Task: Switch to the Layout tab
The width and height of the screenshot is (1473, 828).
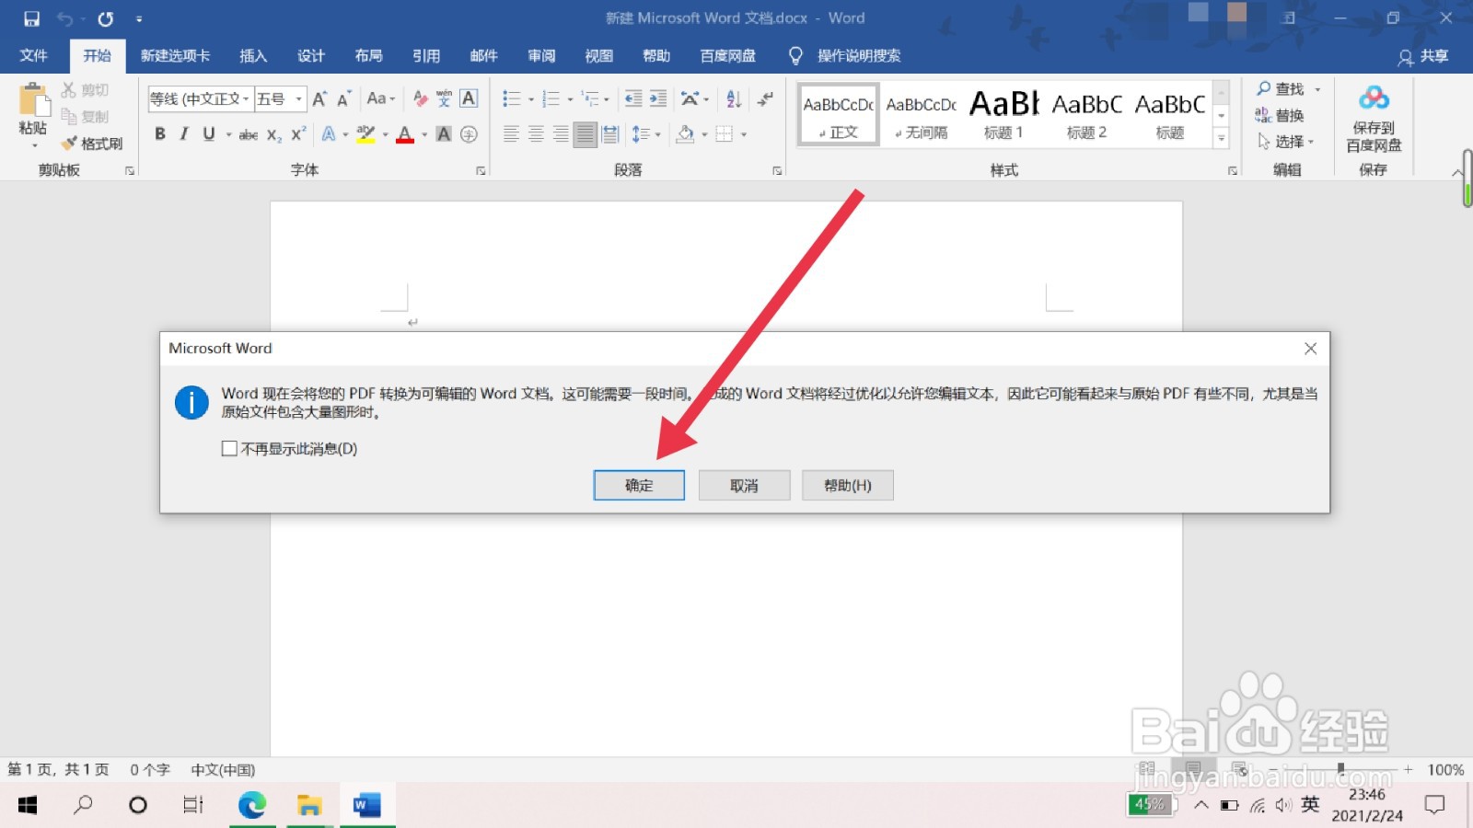Action: click(x=368, y=56)
